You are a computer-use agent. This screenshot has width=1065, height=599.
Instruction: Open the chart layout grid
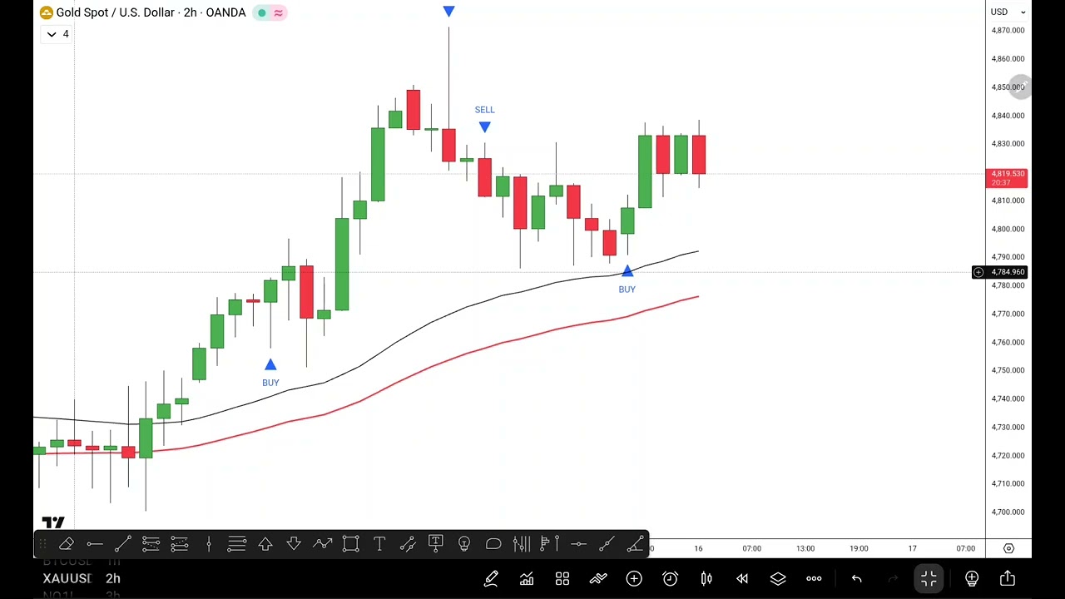(x=562, y=578)
